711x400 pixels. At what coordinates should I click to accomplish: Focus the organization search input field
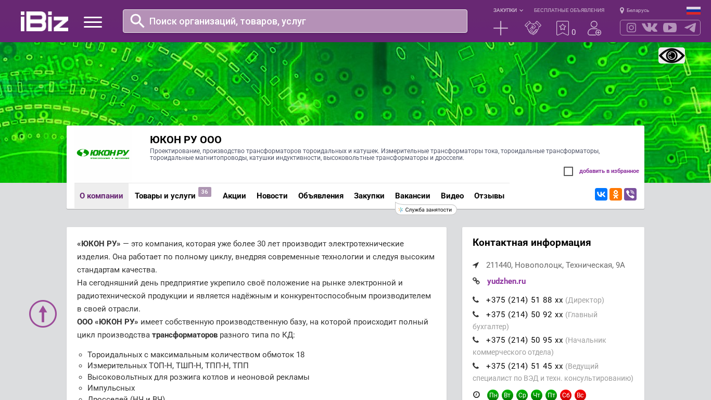pyautogui.click(x=295, y=21)
